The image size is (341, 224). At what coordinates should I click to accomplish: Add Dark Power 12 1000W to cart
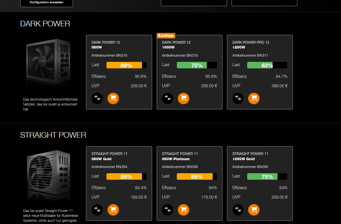tap(184, 99)
